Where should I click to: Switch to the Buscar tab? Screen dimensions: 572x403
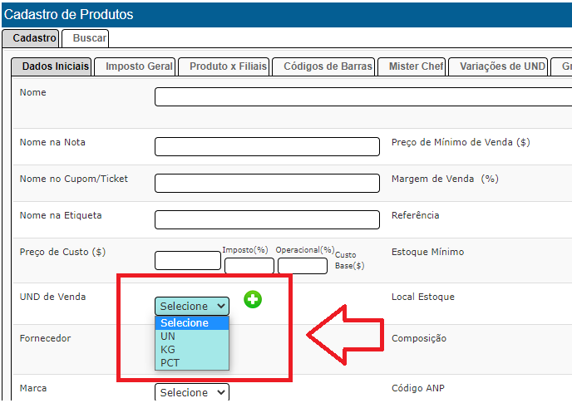(86, 38)
